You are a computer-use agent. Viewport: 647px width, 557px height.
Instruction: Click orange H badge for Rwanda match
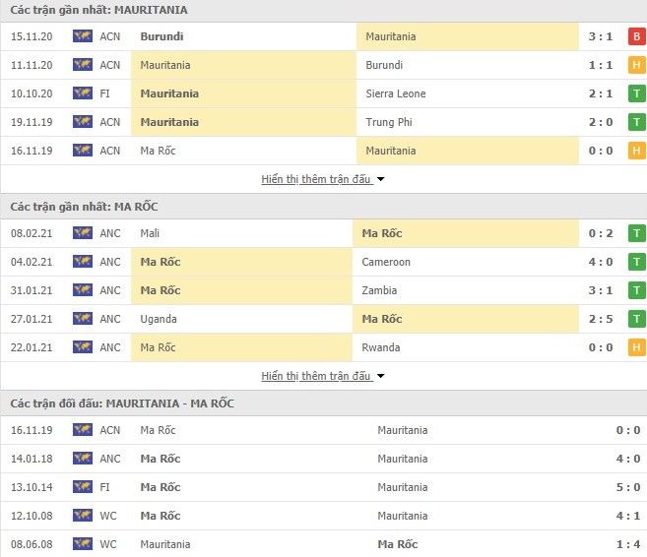pyautogui.click(x=637, y=347)
